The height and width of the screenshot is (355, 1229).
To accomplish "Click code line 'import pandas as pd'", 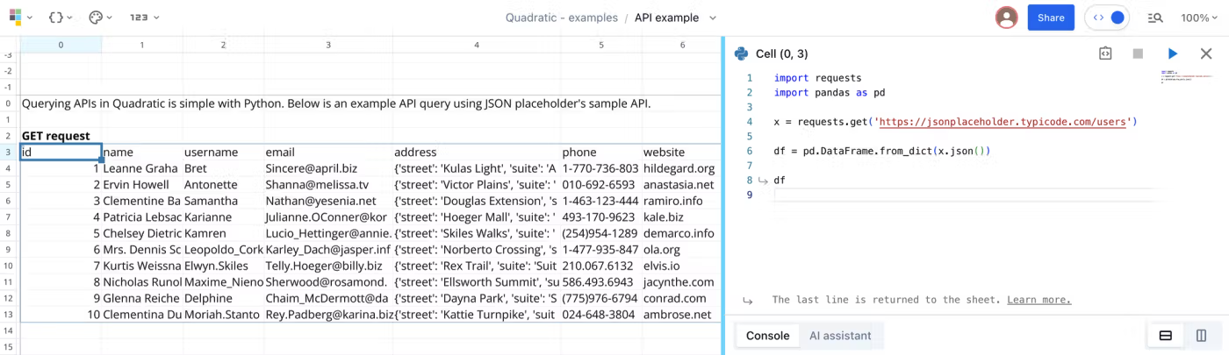I will pyautogui.click(x=830, y=92).
